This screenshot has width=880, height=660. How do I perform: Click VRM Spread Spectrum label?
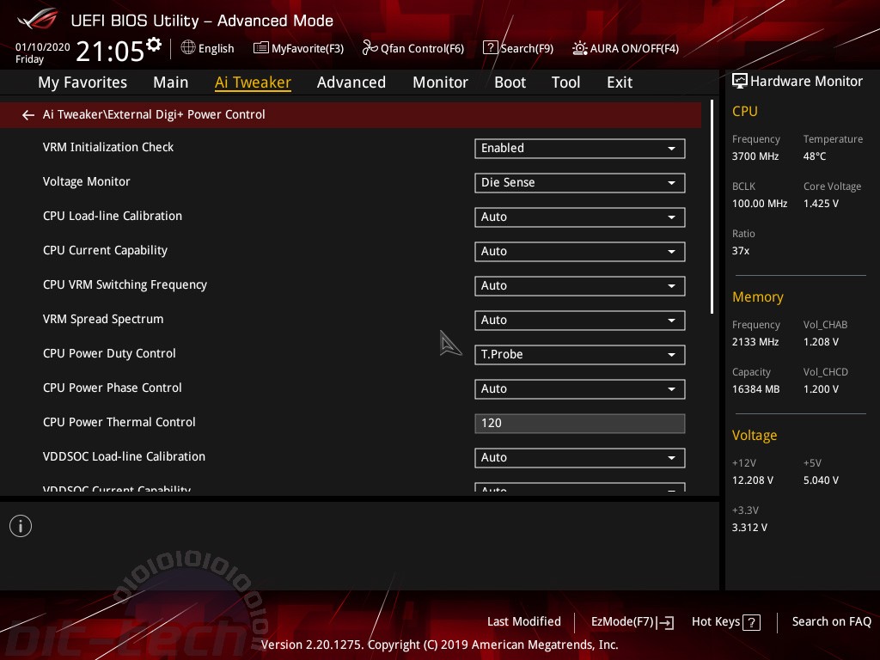click(103, 319)
